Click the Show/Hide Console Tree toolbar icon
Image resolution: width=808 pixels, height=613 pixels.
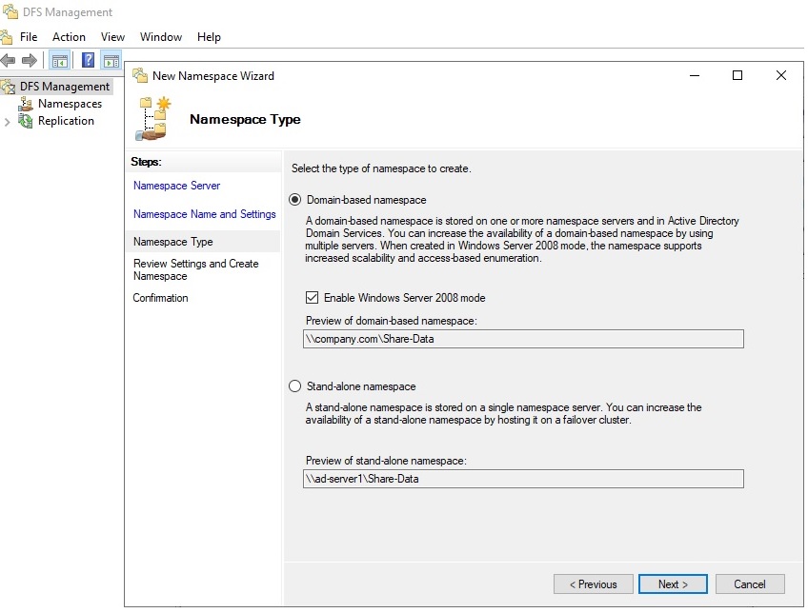click(x=59, y=59)
